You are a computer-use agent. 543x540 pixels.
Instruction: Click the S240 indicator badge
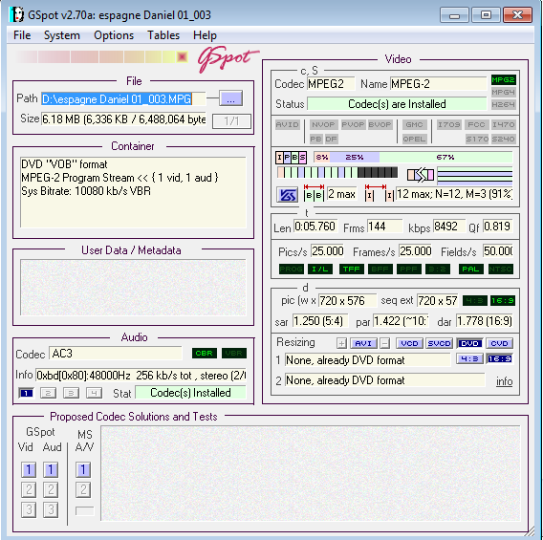(504, 139)
